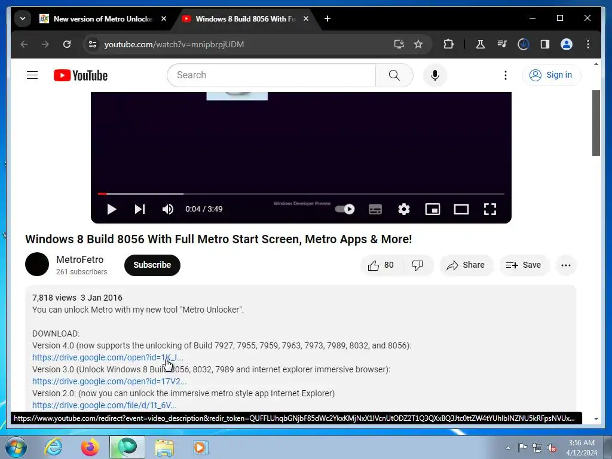Open Version 4.0 Google Drive link
This screenshot has height=459, width=612.
(x=108, y=357)
